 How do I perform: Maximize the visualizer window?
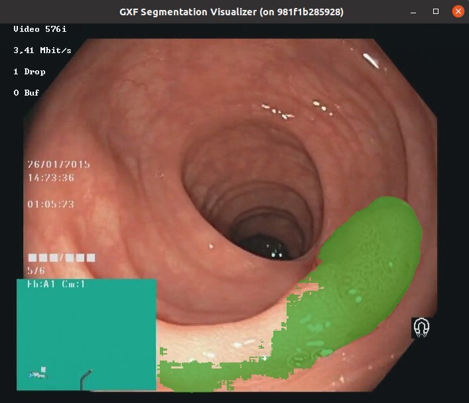(436, 12)
